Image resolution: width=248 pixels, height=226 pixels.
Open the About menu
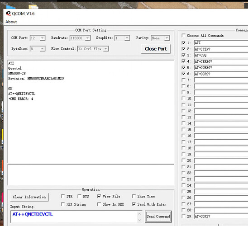coord(11,22)
